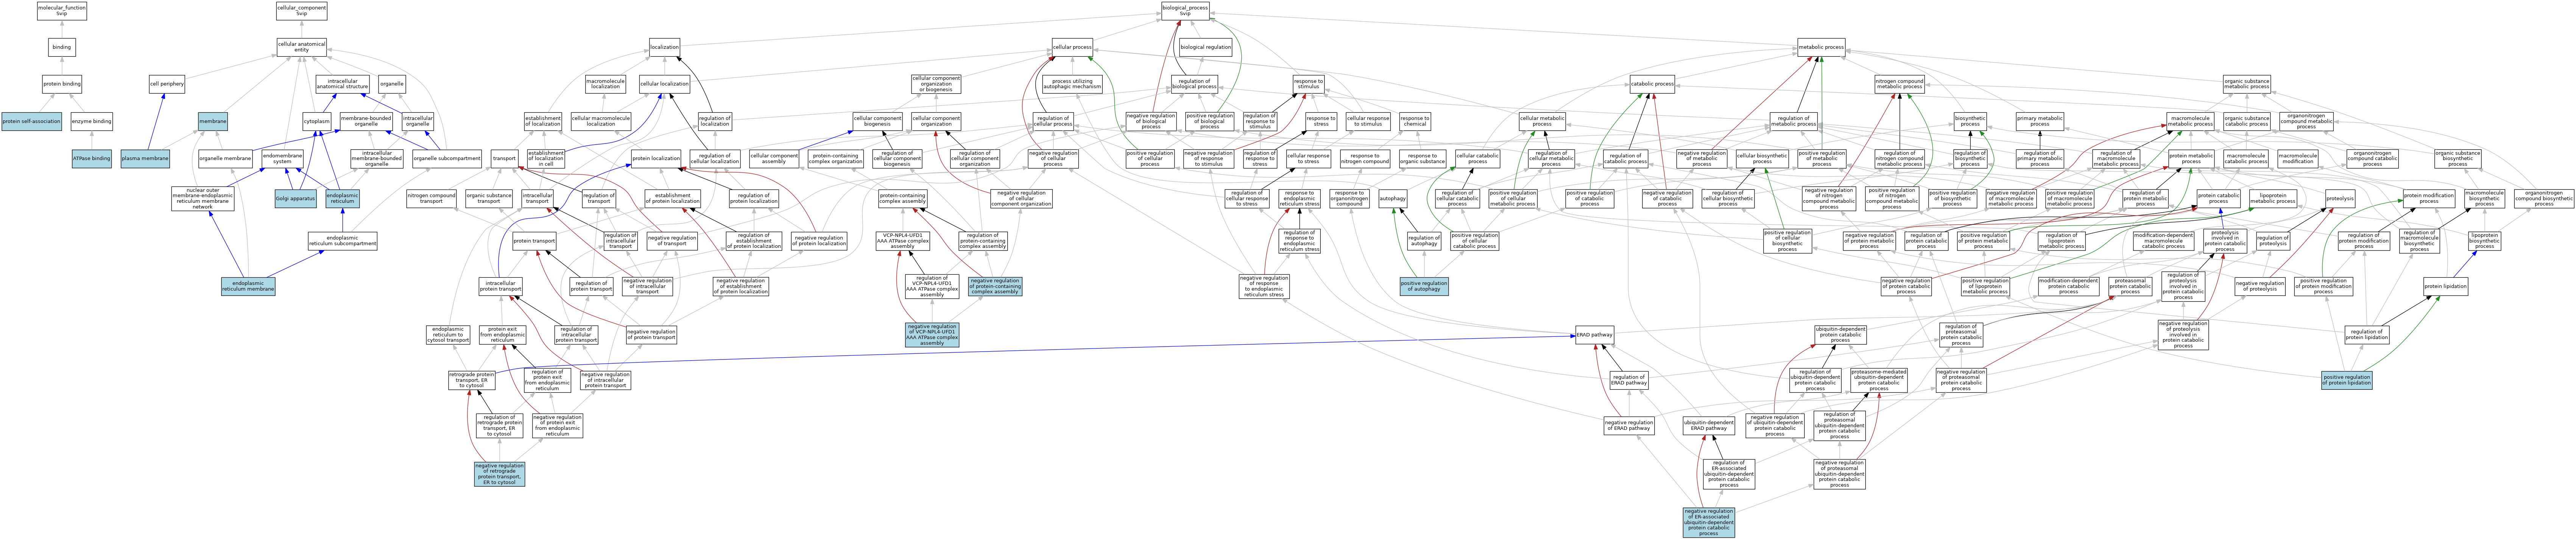
Task: Click 'negative regulation of response to endoplasmic reticulum stress'
Action: (x=1264, y=286)
